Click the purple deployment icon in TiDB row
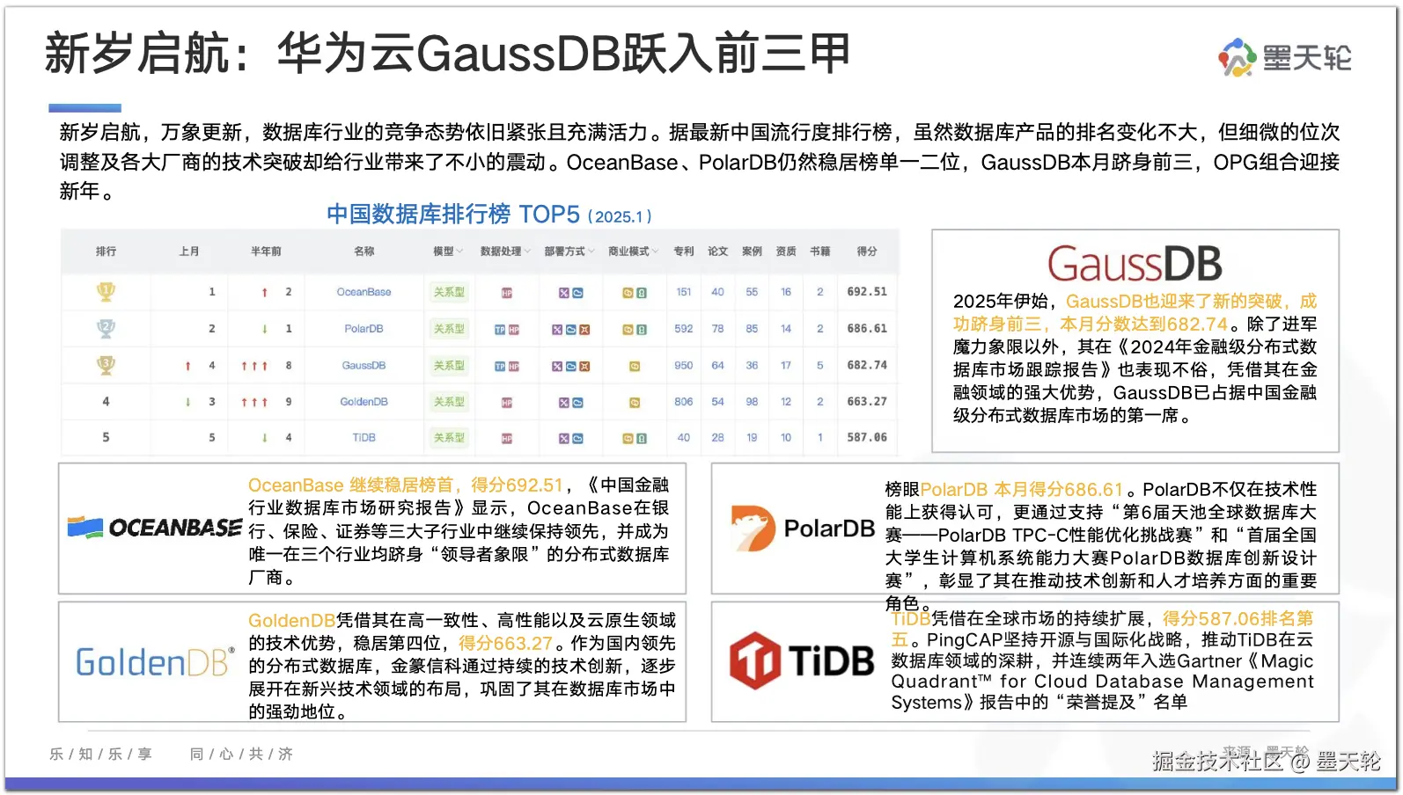Viewport: 1403px width, 795px height. (x=564, y=438)
